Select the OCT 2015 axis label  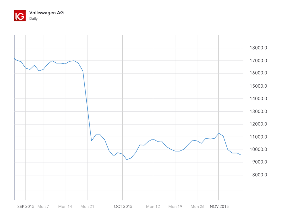(x=123, y=206)
